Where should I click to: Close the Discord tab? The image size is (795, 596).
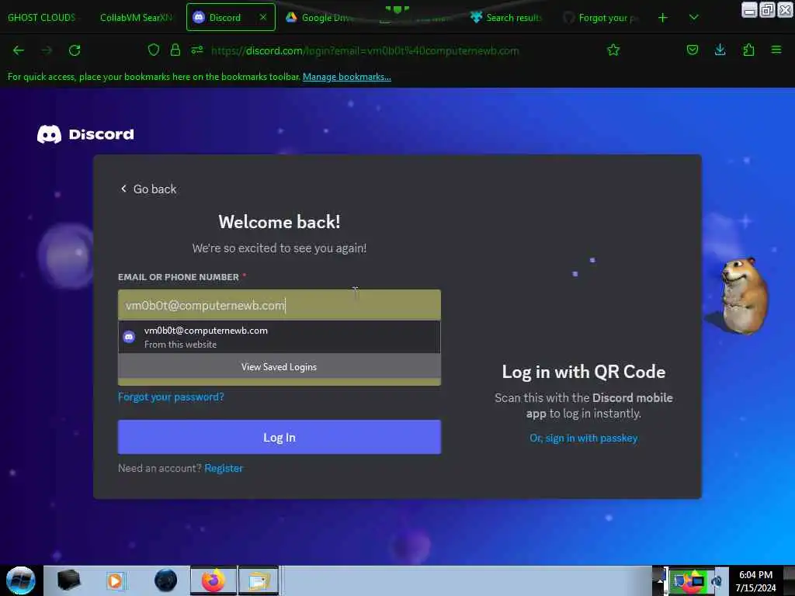[263, 17]
